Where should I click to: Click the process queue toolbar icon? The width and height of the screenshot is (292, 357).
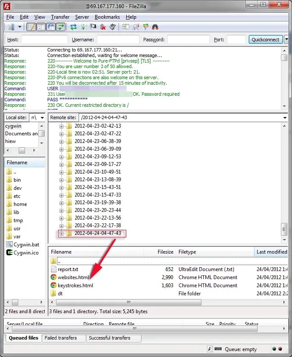(x=83, y=27)
